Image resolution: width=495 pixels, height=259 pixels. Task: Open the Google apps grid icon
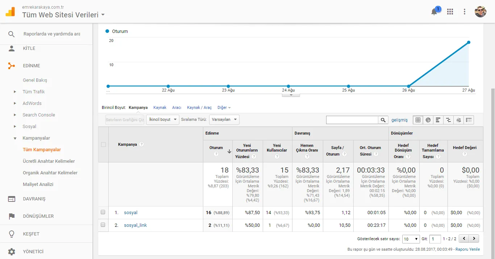point(450,11)
